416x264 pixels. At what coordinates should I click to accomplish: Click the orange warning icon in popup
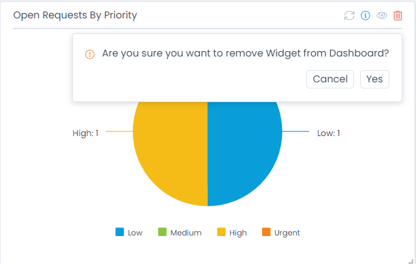point(90,54)
